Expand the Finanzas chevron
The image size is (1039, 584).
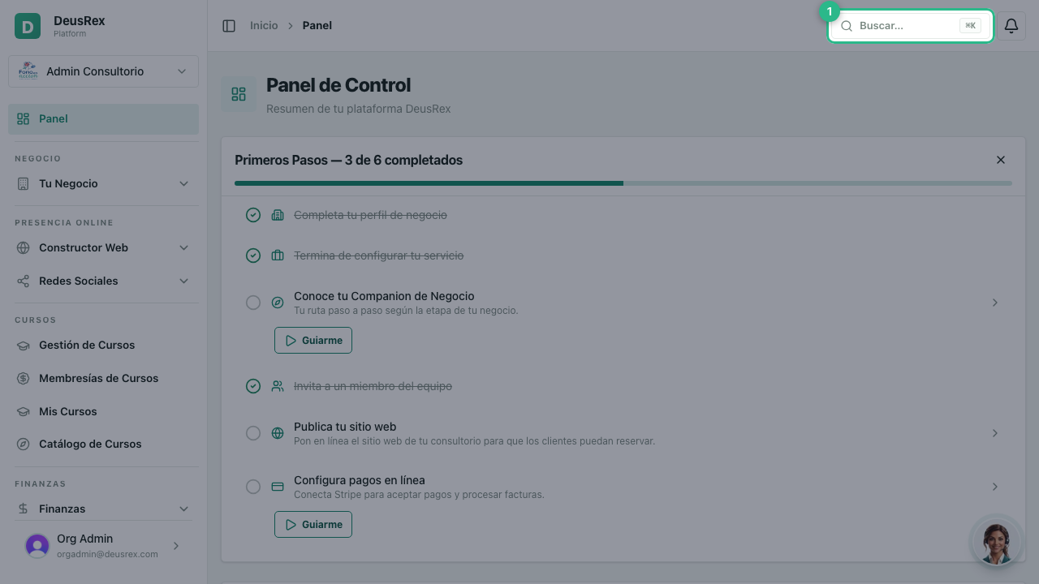[x=183, y=509]
